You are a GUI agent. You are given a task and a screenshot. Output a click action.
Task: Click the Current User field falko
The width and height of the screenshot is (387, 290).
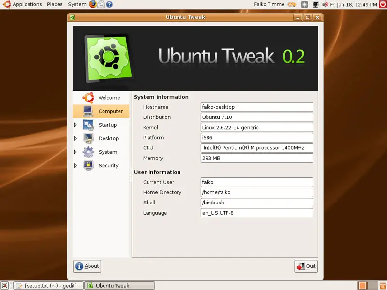pyautogui.click(x=257, y=182)
